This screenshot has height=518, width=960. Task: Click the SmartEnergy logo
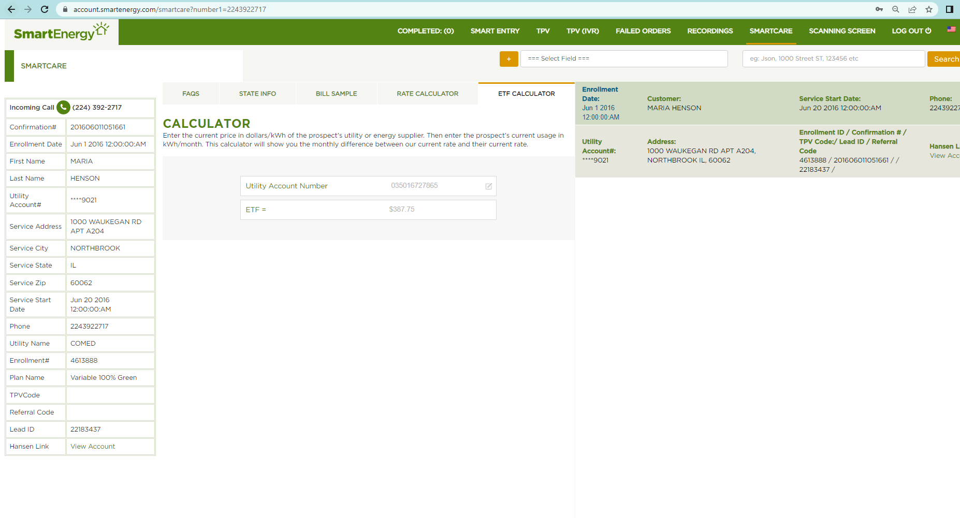pos(61,32)
